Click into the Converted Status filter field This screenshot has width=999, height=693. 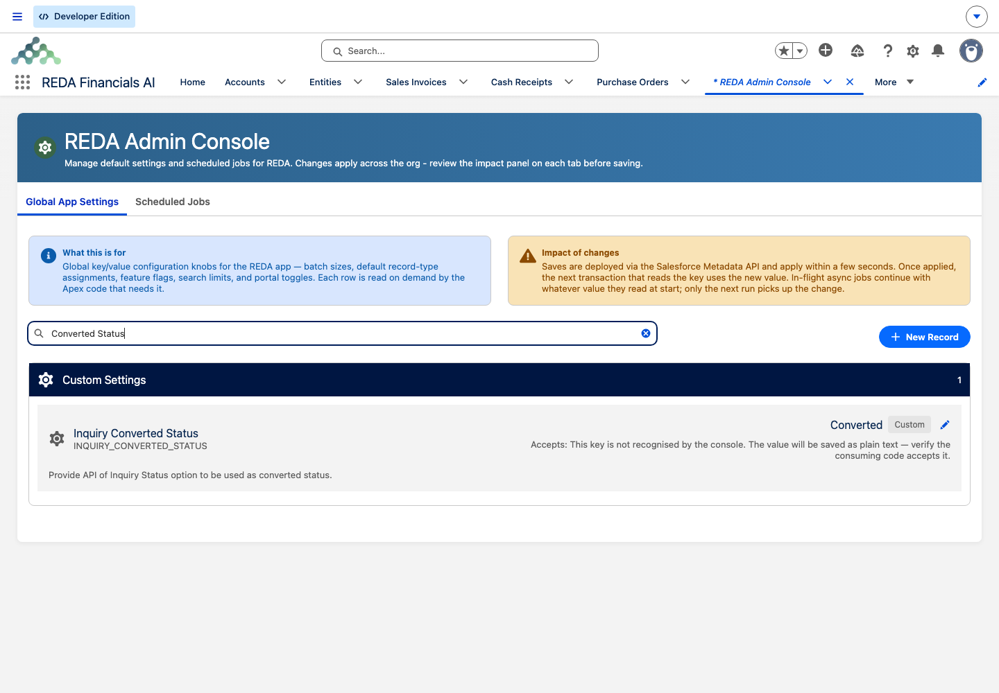pos(342,333)
